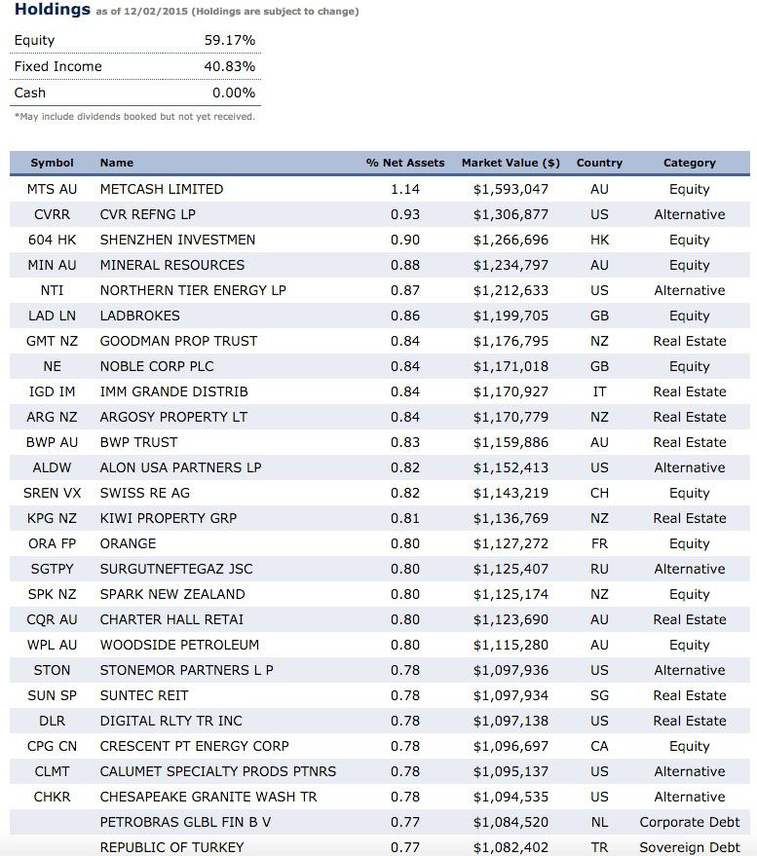
Task: Sort by % Net Assets header
Action: coord(405,163)
